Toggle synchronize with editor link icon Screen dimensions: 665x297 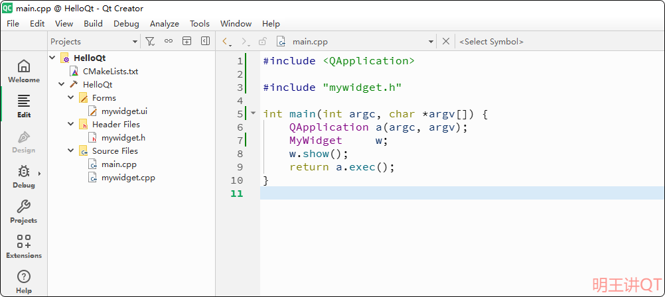click(x=169, y=41)
